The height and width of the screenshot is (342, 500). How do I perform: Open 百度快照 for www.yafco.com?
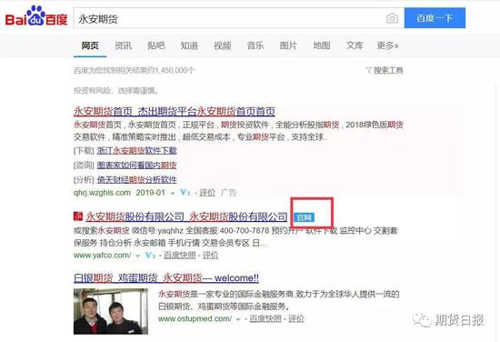pos(180,256)
